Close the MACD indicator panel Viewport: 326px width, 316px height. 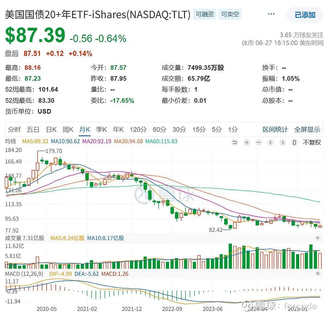pos(318,273)
